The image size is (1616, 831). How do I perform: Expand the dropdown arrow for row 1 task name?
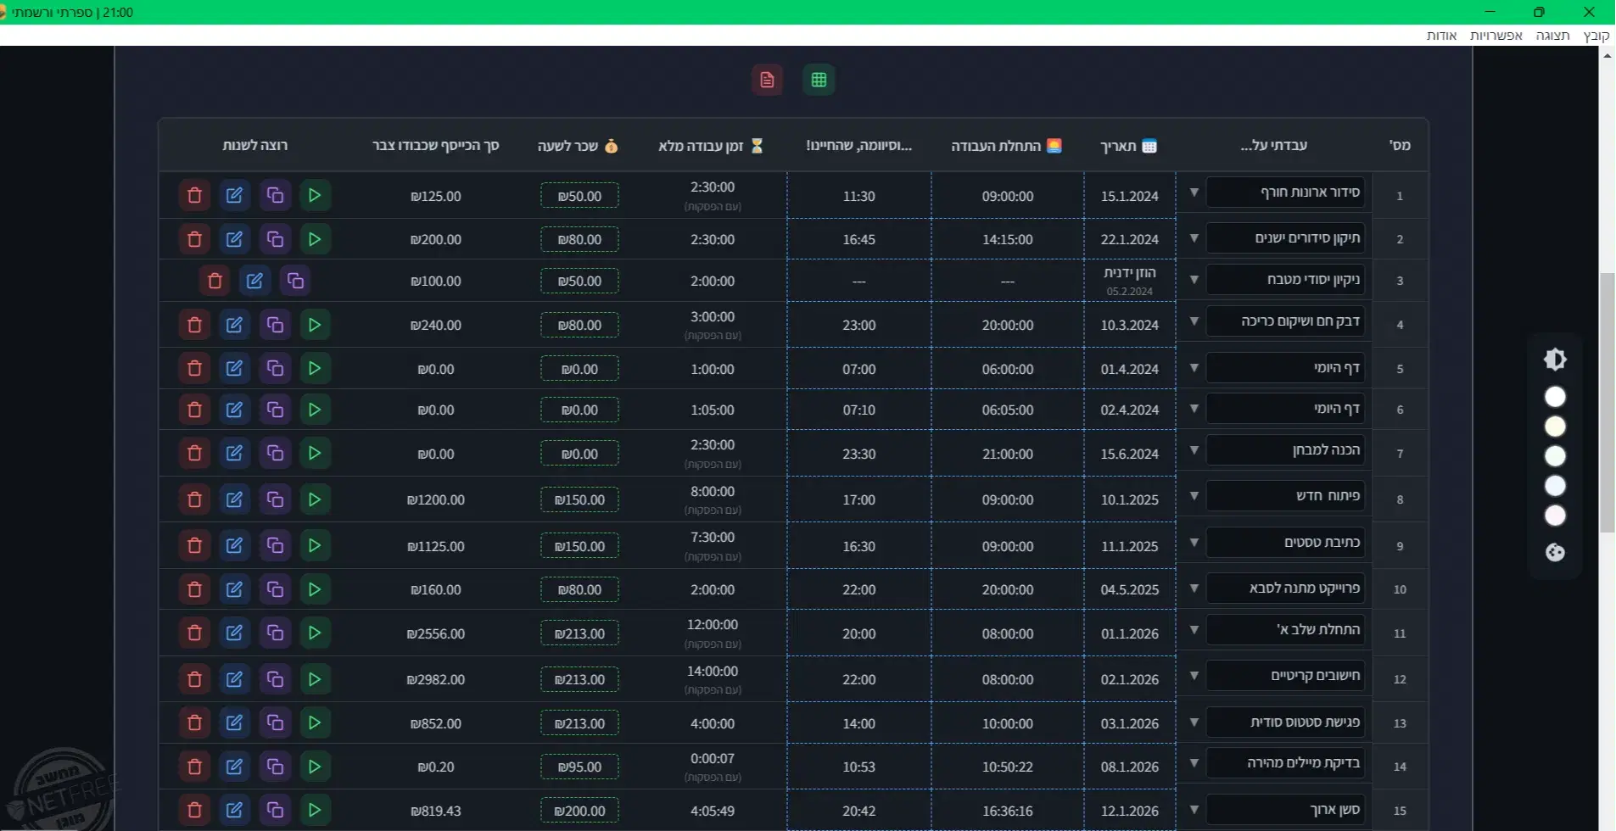pos(1194,192)
